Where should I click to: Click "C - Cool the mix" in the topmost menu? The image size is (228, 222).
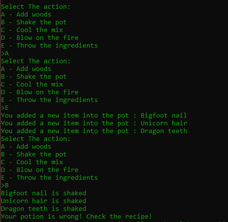32,30
